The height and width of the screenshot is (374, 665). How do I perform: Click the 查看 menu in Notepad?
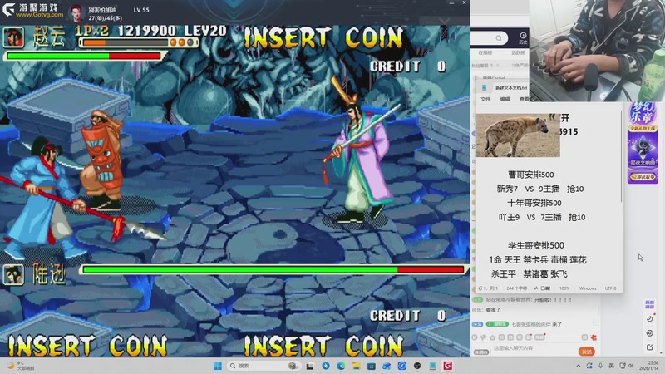524,99
